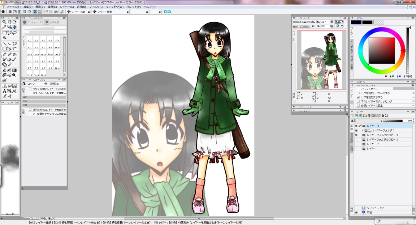Open first レイヤー移動 dropdown in toolbar

click(x=89, y=12)
